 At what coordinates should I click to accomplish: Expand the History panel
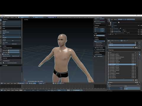pyautogui.click(x=5, y=46)
